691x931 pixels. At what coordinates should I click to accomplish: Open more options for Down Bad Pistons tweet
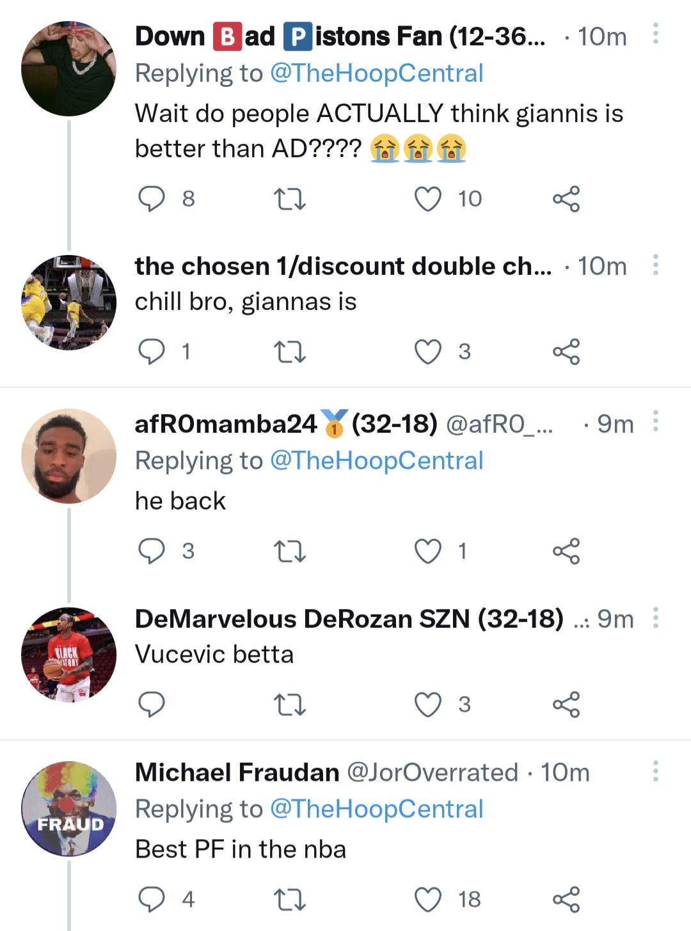click(655, 34)
